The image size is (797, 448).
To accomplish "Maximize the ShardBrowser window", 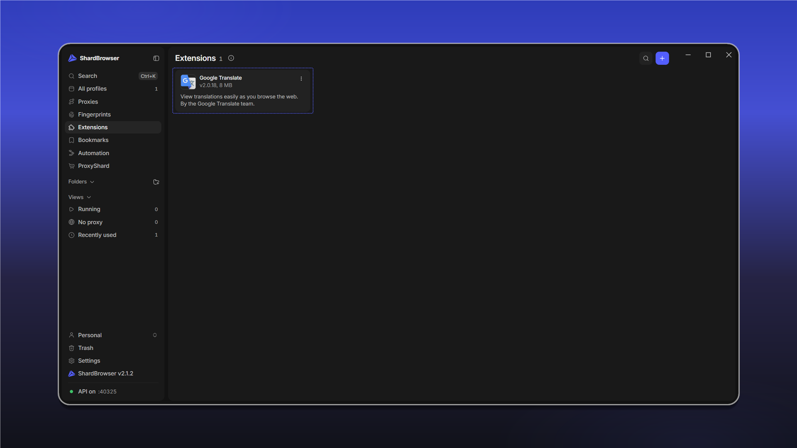I will pos(708,55).
